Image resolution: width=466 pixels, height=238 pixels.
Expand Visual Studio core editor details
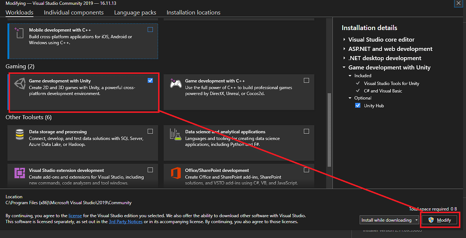click(x=344, y=39)
